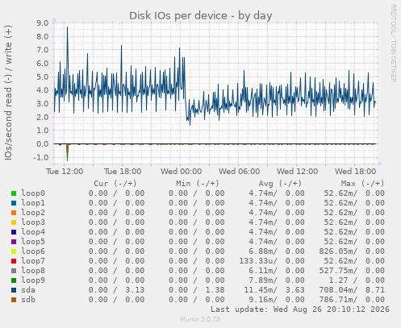
Task: Click the 'Wed 12:00' x-axis label
Action: 297,172
